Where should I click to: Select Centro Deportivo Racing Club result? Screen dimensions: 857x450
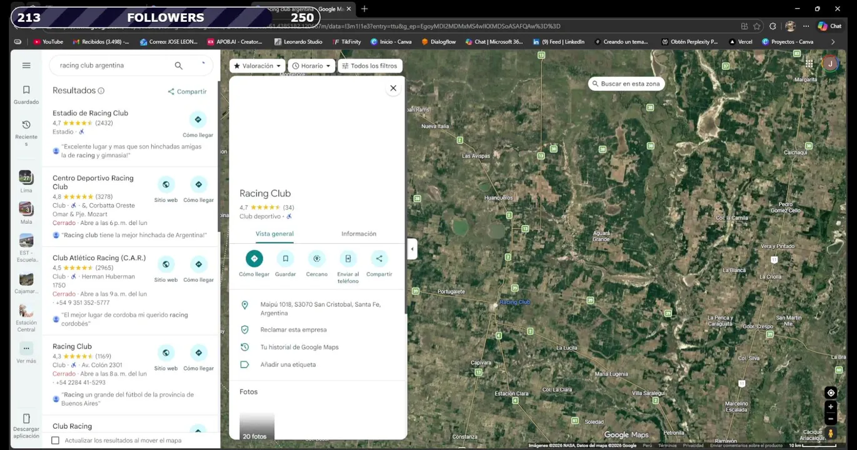point(93,182)
